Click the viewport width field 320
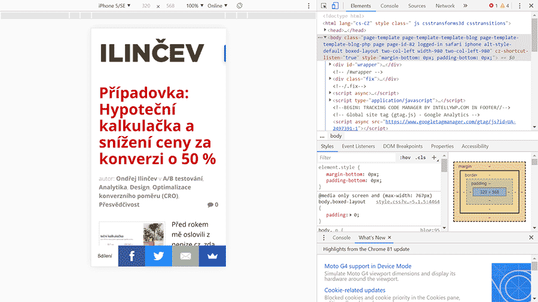The height and width of the screenshot is (302, 538). point(146,5)
